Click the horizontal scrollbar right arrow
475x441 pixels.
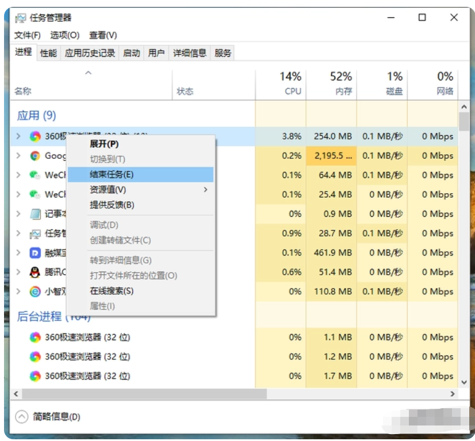[453, 394]
